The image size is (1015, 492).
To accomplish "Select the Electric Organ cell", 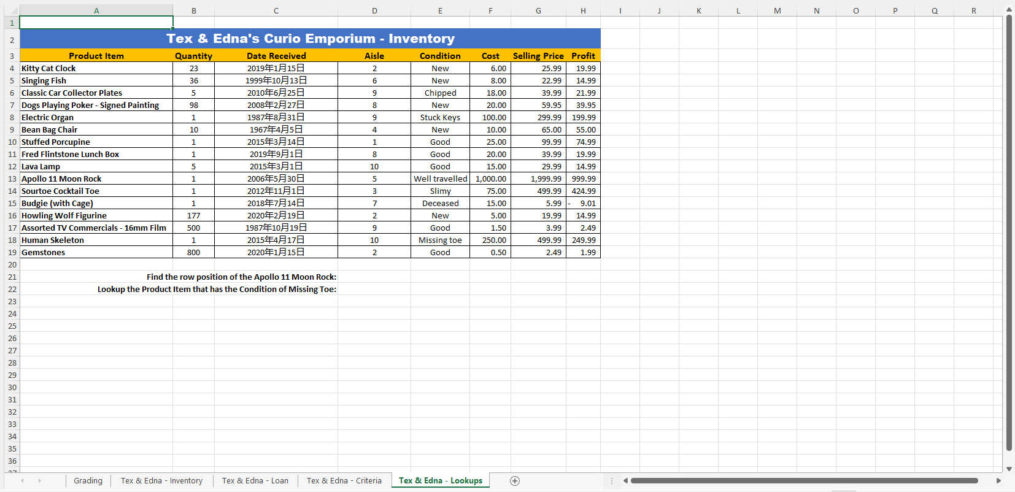I will (x=96, y=117).
